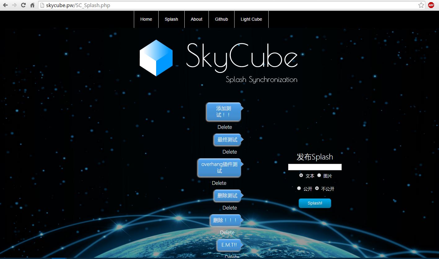Click the browser back arrow

[5, 5]
